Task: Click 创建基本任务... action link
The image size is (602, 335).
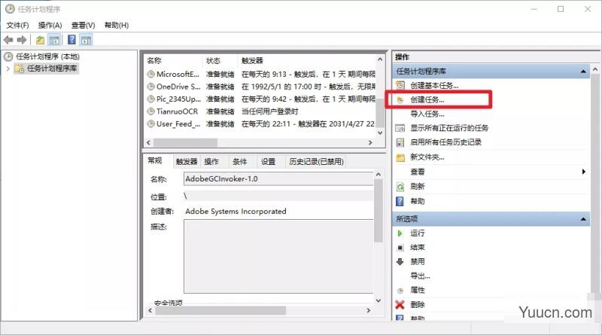Action: coord(434,85)
